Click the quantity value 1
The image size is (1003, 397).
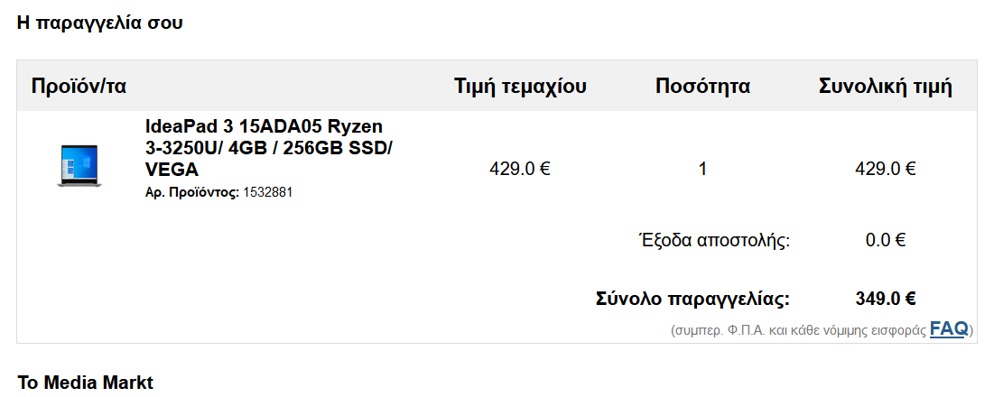tap(702, 169)
